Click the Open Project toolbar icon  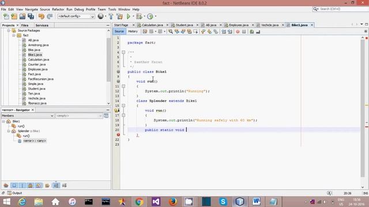[22, 16]
